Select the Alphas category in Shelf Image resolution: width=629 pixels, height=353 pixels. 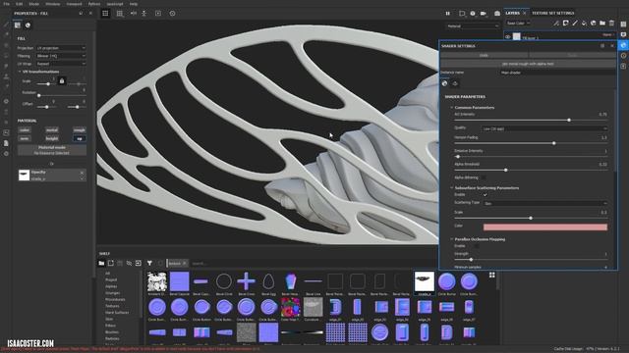pyautogui.click(x=111, y=286)
